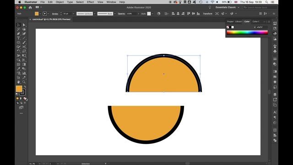Select the Curvature tool
This screenshot has width=293, height=165.
pyautogui.click(x=24, y=33)
